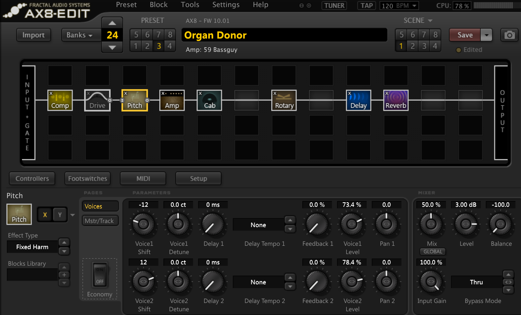521x315 pixels.
Task: Select the Delay block in the grid
Action: [359, 100]
